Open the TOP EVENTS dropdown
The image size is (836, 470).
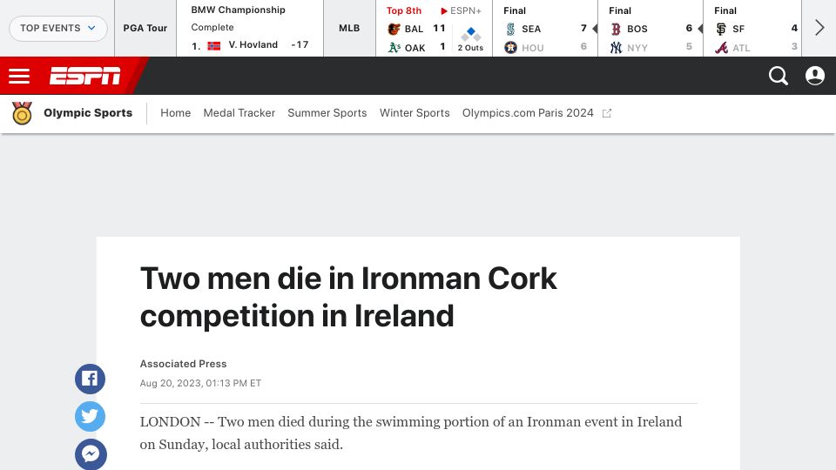coord(58,28)
